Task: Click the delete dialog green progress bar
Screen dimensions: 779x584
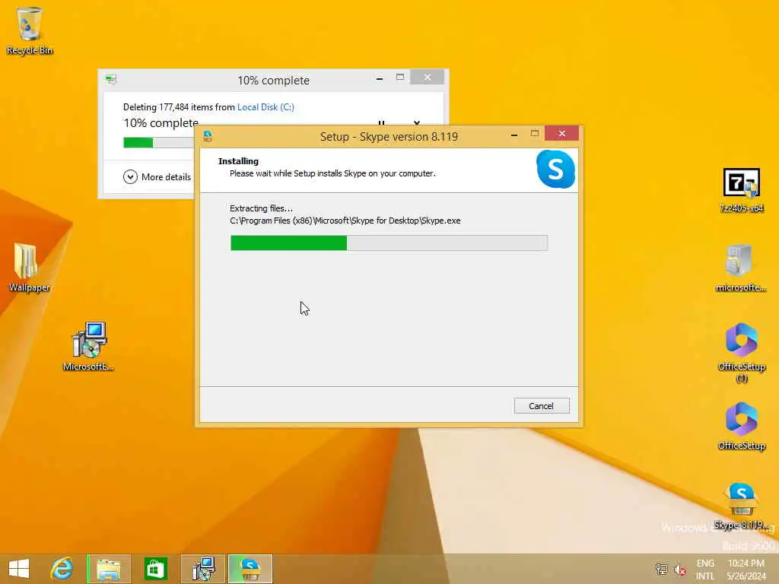Action: tap(159, 142)
